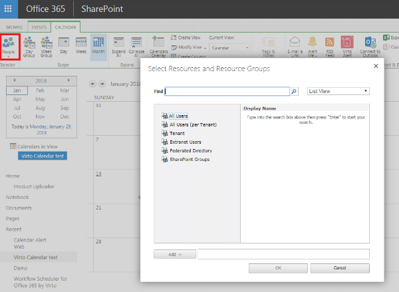
Task: Open the List View dropdown
Action: click(x=338, y=91)
